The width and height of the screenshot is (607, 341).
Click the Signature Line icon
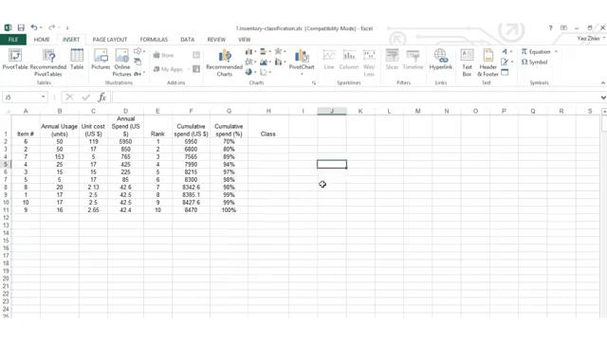coord(505,62)
